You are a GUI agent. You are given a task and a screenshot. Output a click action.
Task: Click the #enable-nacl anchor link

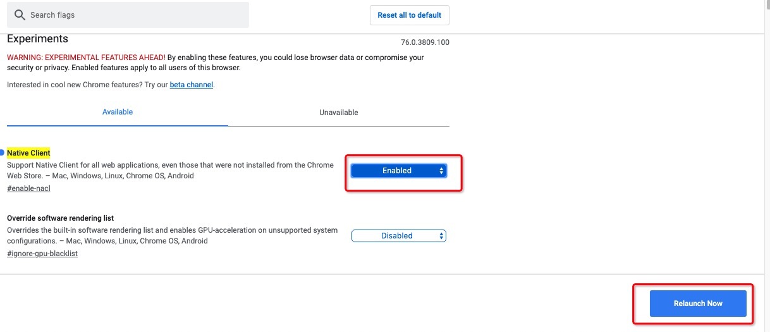point(28,188)
